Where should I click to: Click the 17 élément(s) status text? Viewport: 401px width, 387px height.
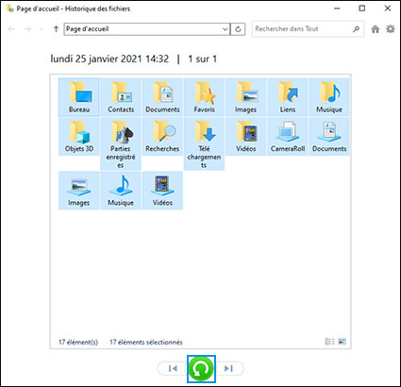click(x=78, y=342)
